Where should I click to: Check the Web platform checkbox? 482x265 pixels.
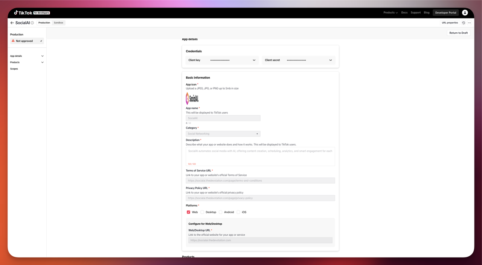pyautogui.click(x=188, y=212)
